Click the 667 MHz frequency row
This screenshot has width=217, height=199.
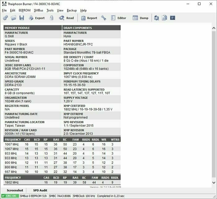click(62, 172)
